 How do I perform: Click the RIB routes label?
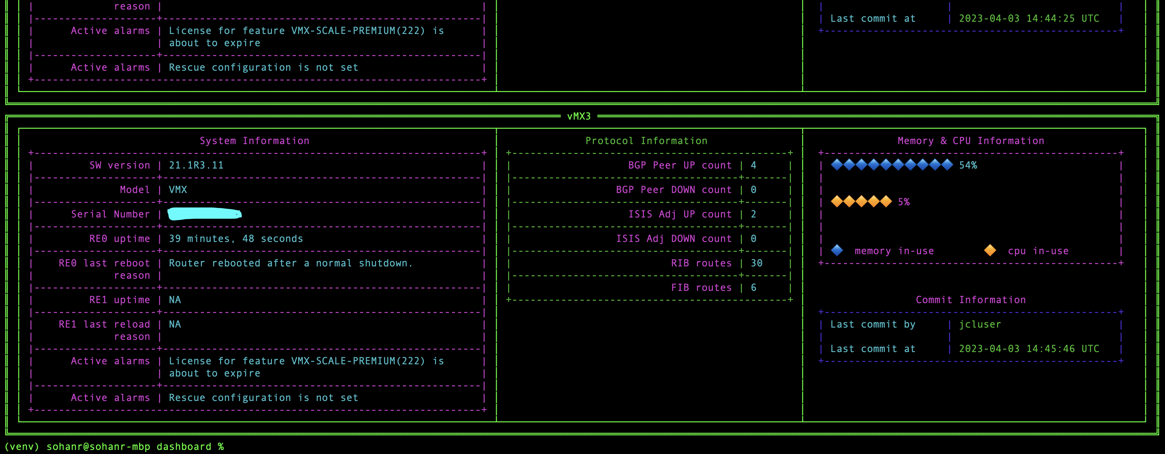702,263
